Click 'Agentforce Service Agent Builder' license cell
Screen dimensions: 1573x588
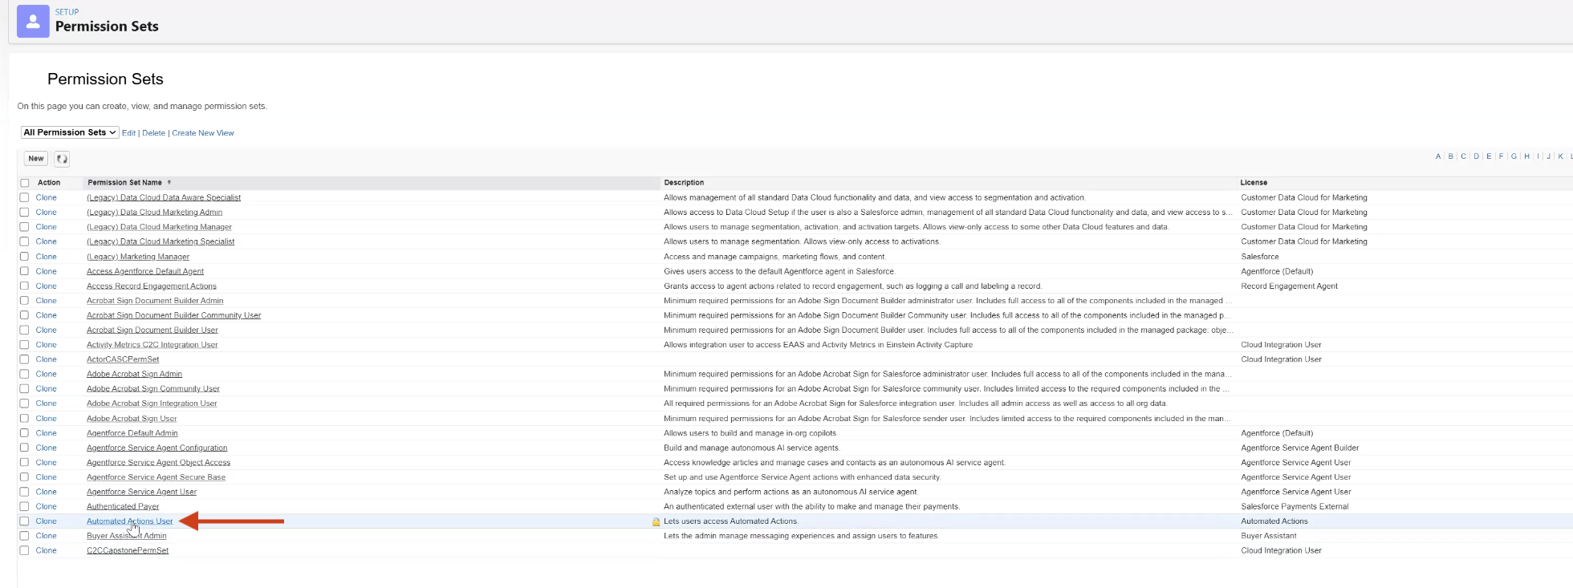point(1300,448)
